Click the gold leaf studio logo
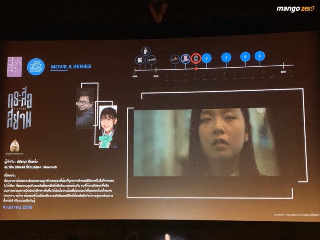 [x=14, y=146]
